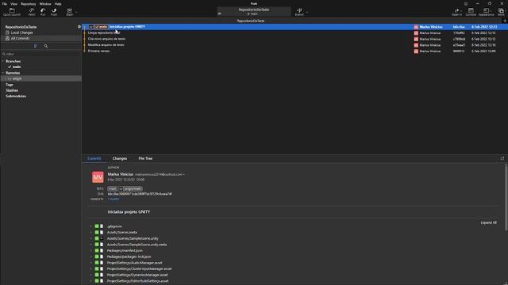Viewport: 508px width, 285px height.
Task: Click the Branch toolbar icon
Action: (299, 10)
